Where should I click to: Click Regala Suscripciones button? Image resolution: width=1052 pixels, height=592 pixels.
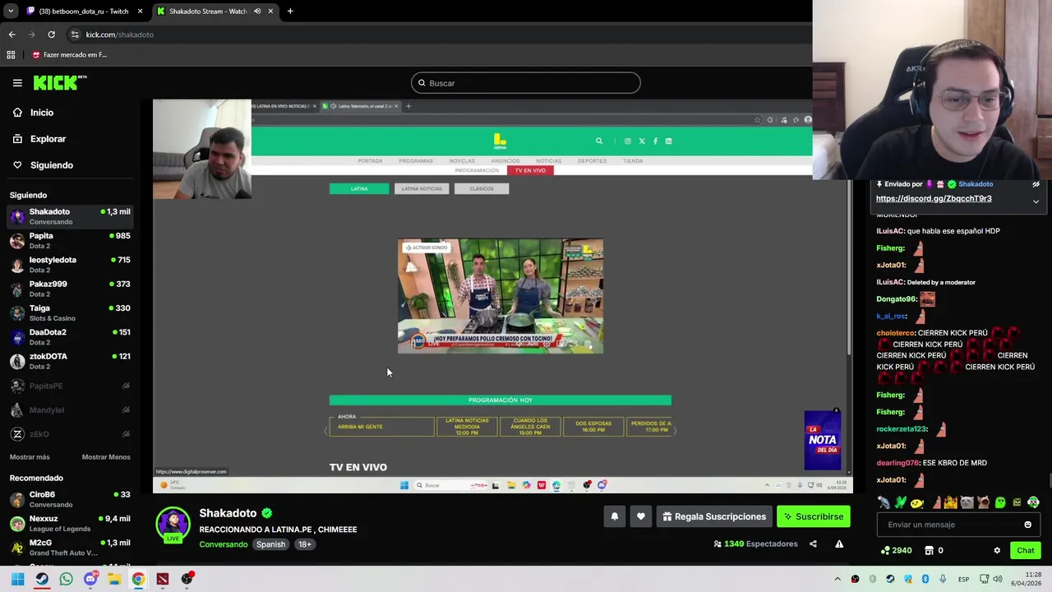click(x=714, y=516)
